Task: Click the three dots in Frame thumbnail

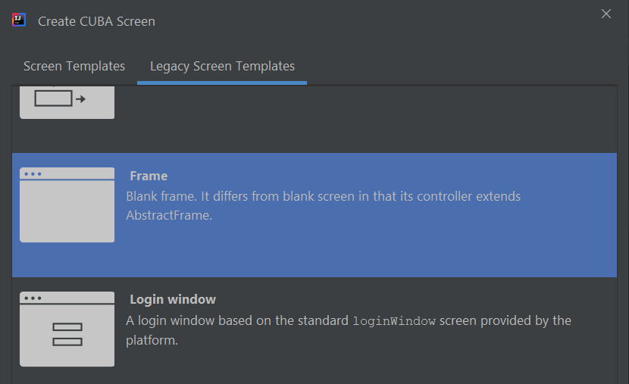Action: pos(33,174)
